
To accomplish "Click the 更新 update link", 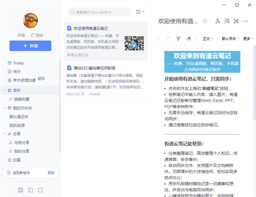I will point(51,173).
